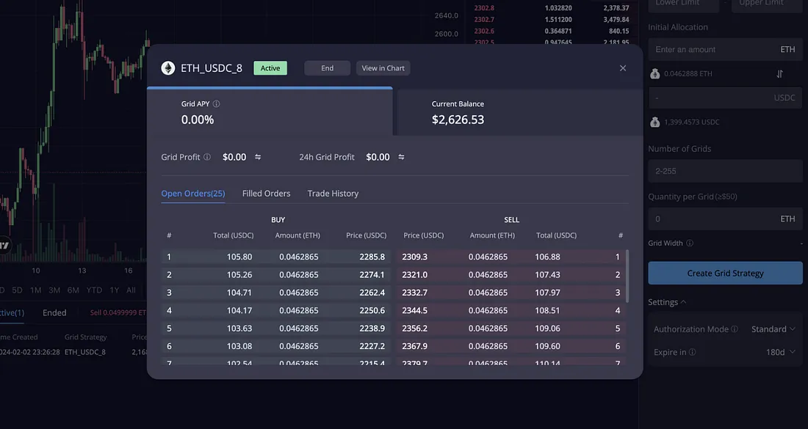Click the open orders list scrollbar
Viewport: 808px width, 429px height.
coord(627,276)
